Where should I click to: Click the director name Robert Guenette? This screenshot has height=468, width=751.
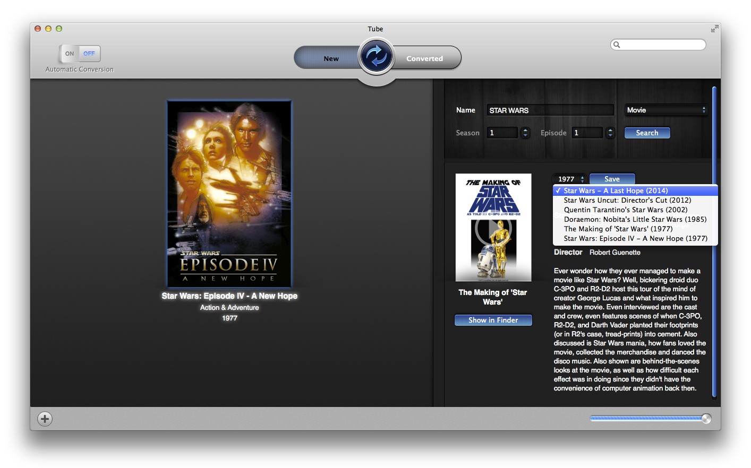point(615,253)
